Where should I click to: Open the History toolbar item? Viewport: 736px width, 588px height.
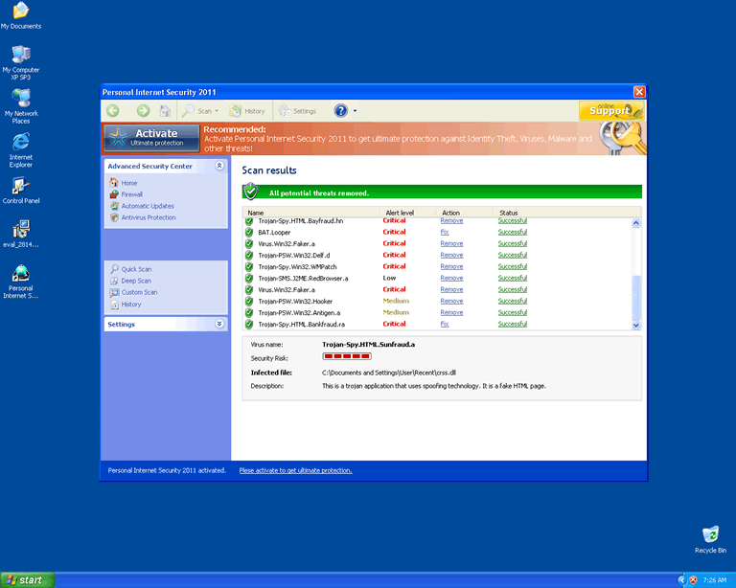click(x=248, y=111)
